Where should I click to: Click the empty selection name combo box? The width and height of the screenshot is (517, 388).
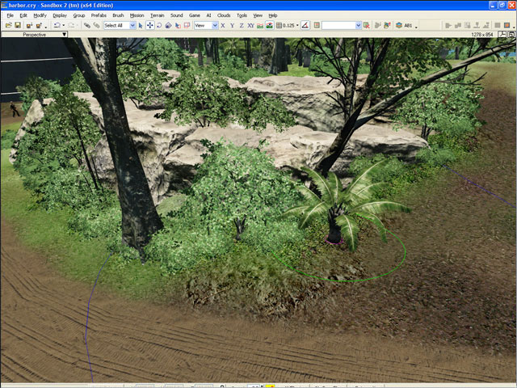[x=341, y=25]
